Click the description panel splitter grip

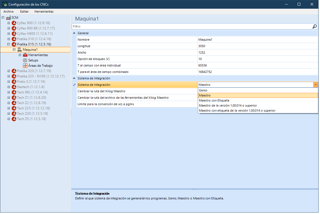tap(195, 190)
